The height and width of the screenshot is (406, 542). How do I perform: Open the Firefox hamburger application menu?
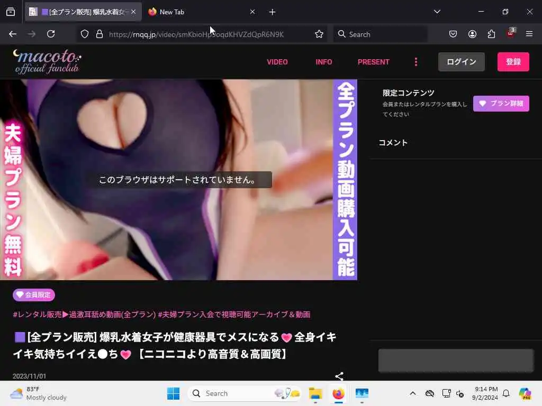(529, 34)
